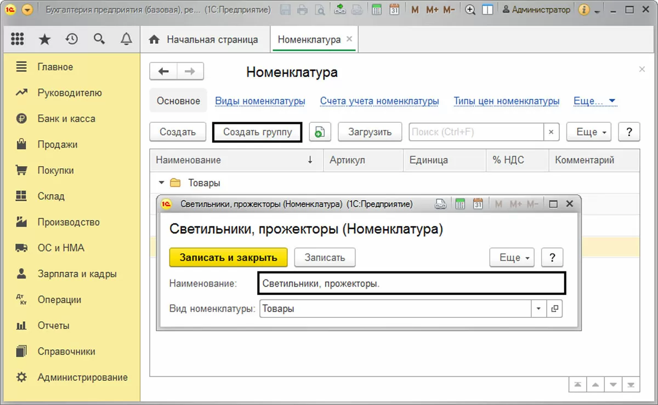Open the ОС и НМА section
The image size is (658, 405).
click(x=61, y=248)
